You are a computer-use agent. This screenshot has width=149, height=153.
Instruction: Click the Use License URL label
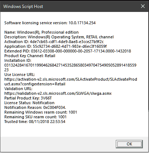19,75
